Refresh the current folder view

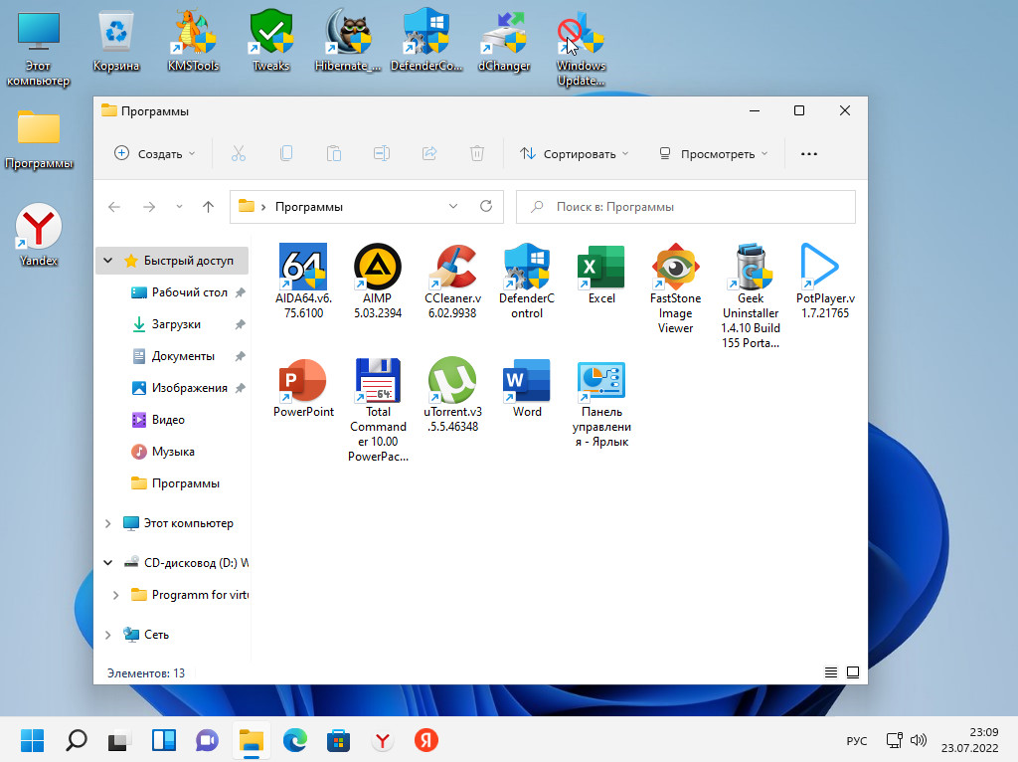pos(485,207)
